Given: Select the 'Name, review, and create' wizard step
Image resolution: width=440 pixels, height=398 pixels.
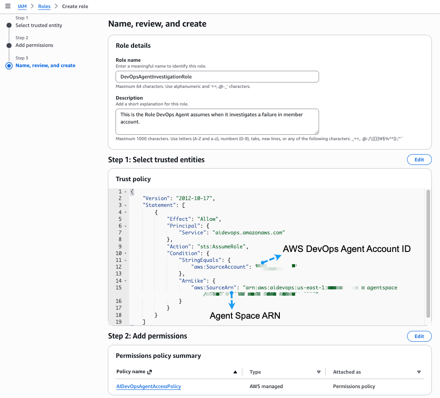Looking at the screenshot, I should click(x=46, y=66).
